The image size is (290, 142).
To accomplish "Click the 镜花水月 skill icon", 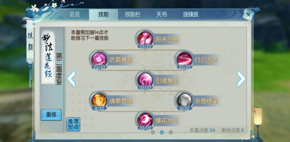I will click(x=145, y=120).
